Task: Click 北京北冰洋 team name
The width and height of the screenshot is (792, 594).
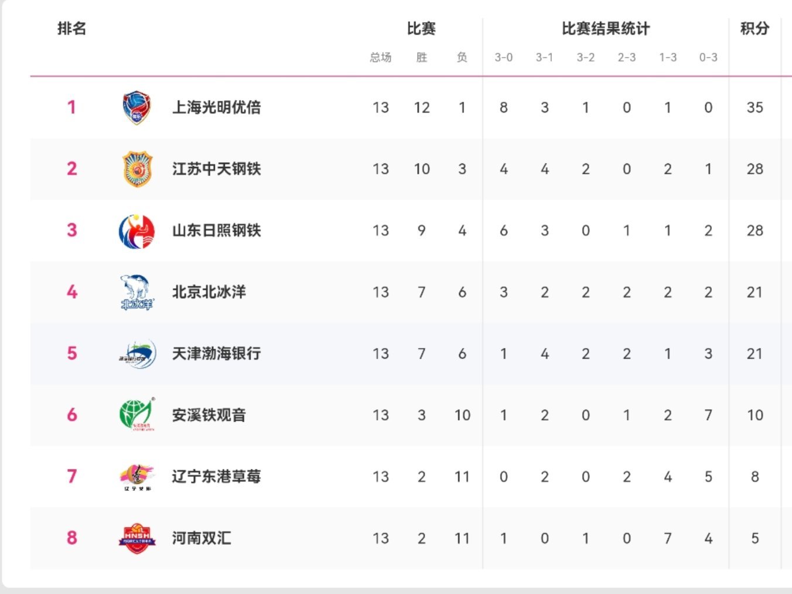Action: [209, 292]
